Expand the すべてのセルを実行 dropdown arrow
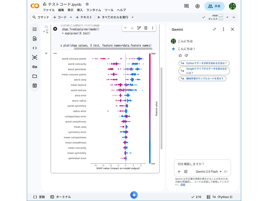This screenshot has width=268, height=201. tap(132, 17)
